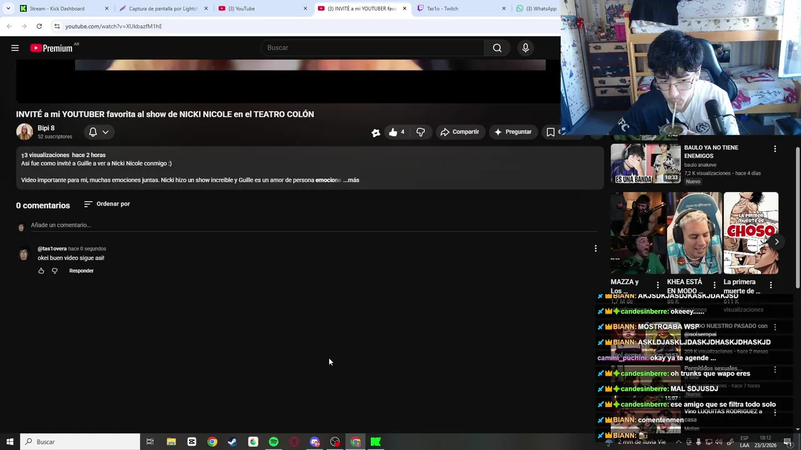Open the Windows notification center icon
This screenshot has height=450, width=801.
point(787,442)
